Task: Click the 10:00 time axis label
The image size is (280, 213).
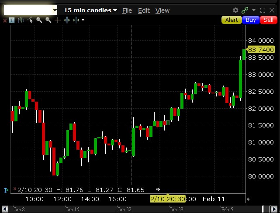Action: pos(35,199)
